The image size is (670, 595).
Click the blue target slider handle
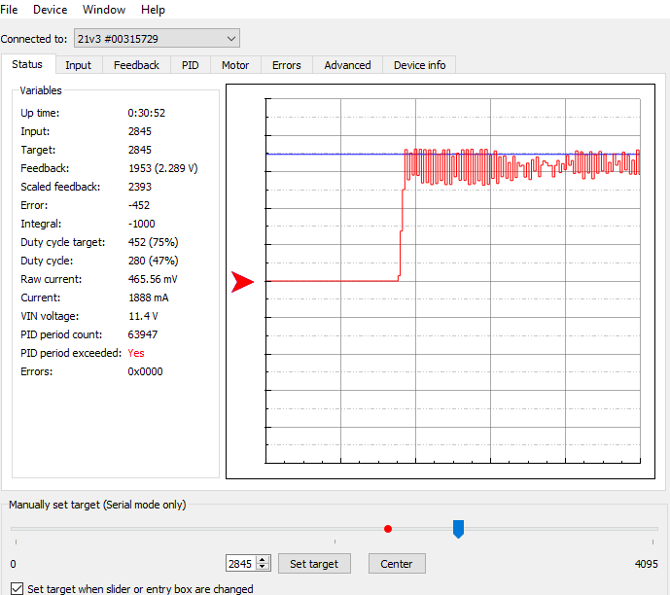point(459,528)
